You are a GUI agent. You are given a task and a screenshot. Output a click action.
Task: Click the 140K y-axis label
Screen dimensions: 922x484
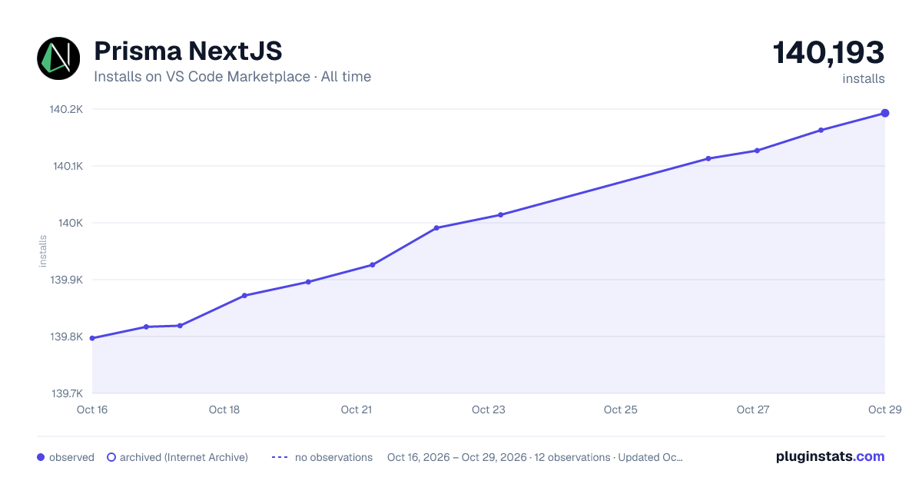pos(70,223)
